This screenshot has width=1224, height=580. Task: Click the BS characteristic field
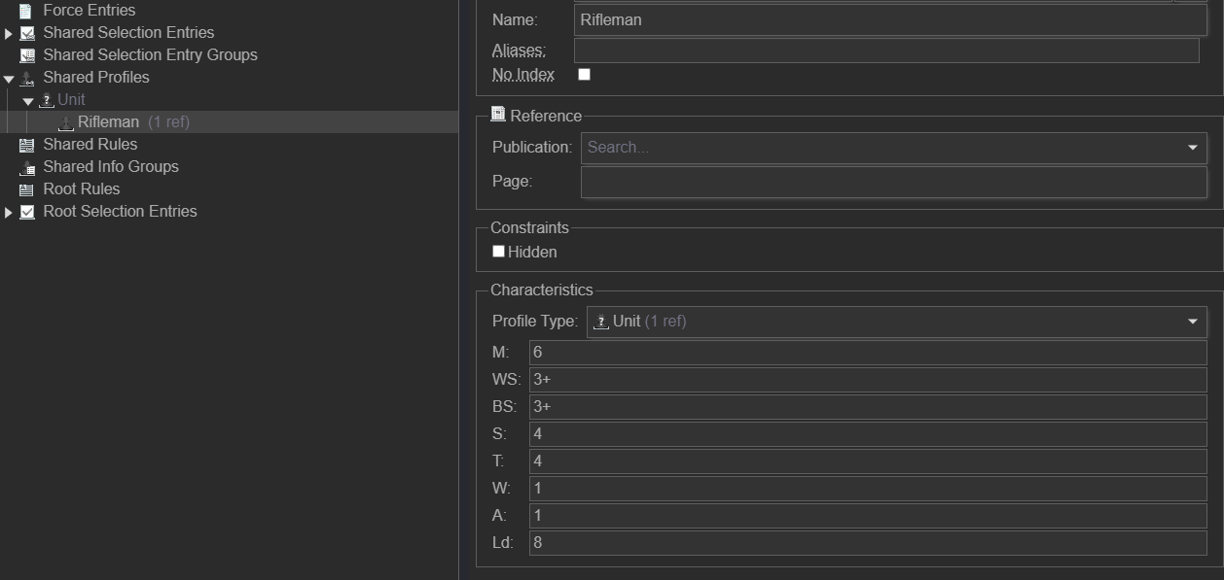[x=868, y=407]
